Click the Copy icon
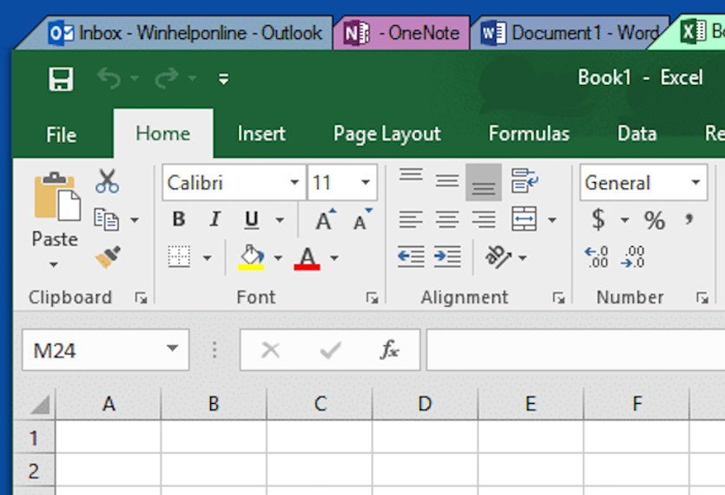 (106, 219)
